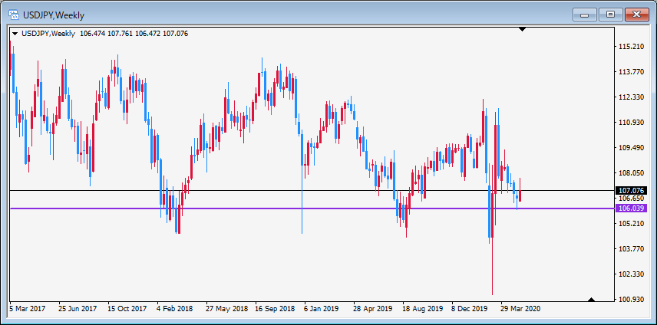Click the 8 Dec 2019 date label

470,309
